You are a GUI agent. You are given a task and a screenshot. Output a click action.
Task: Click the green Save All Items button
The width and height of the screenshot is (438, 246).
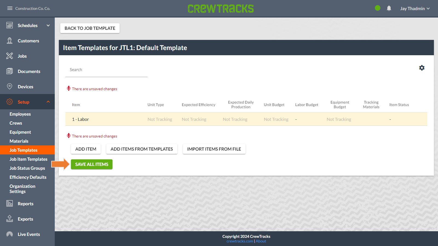click(x=92, y=164)
